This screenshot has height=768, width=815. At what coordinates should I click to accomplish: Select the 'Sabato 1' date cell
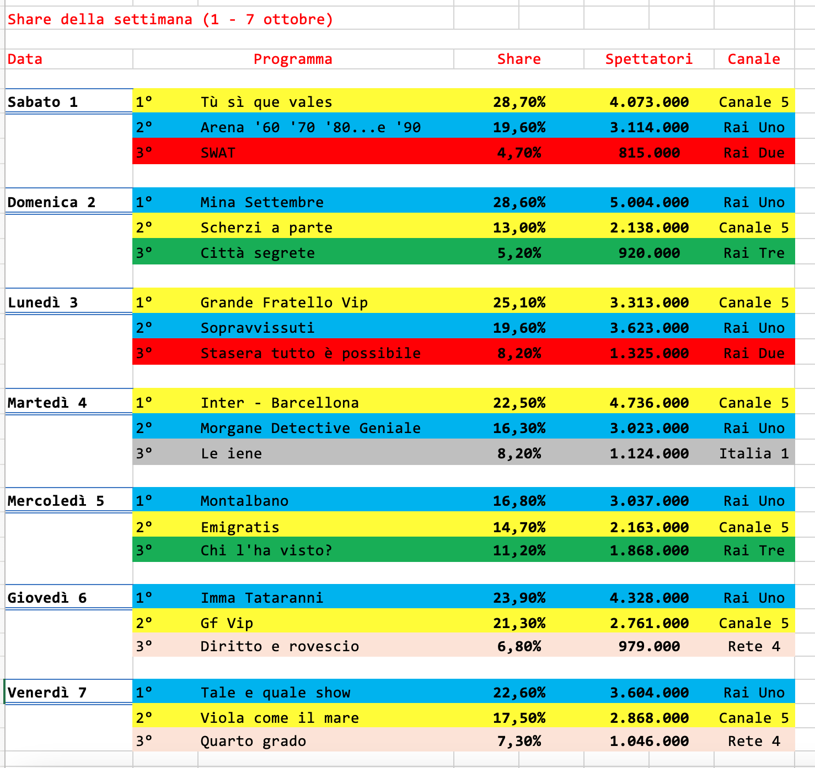click(43, 102)
